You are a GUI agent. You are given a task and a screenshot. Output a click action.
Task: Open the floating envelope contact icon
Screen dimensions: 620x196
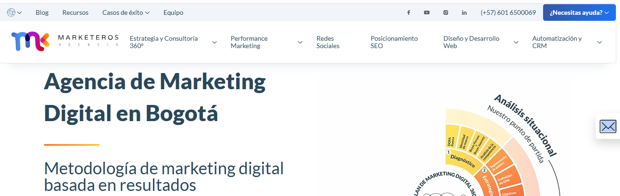[608, 126]
